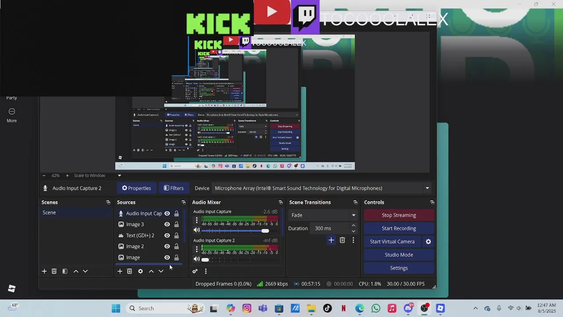Remove the selected source using the trash icon

pos(129,271)
